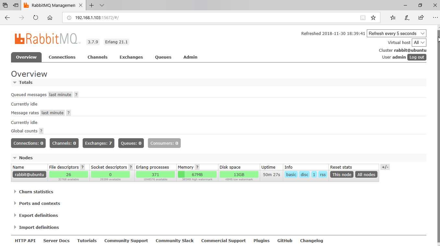Expand Export definitions section

tap(36, 216)
